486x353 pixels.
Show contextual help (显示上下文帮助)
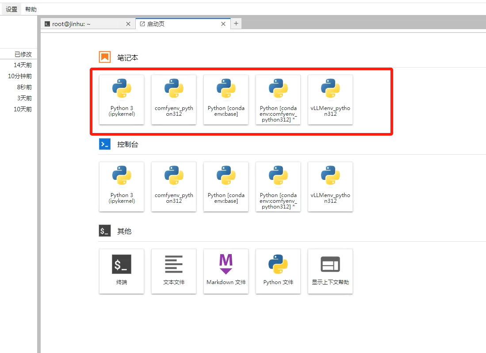330,271
